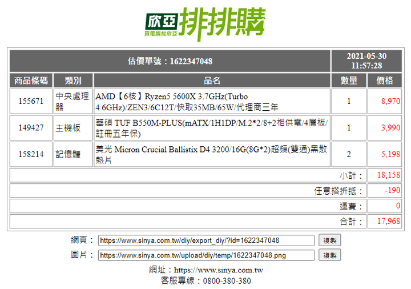Click the 估價單號 : 1622347048 header

170,61
